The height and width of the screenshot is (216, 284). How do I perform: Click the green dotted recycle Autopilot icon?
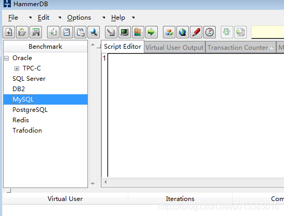(x=227, y=32)
